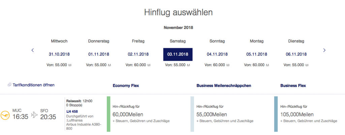This screenshot has width=345, height=135.
Task: Switch to Sonntag 04.11.2018 date
Action: [217, 54]
